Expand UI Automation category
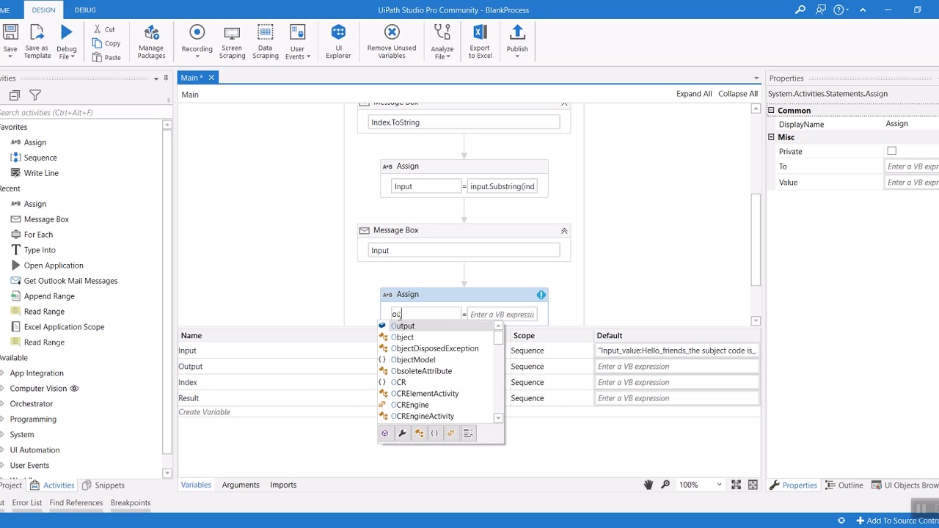This screenshot has width=939, height=528. click(x=4, y=450)
